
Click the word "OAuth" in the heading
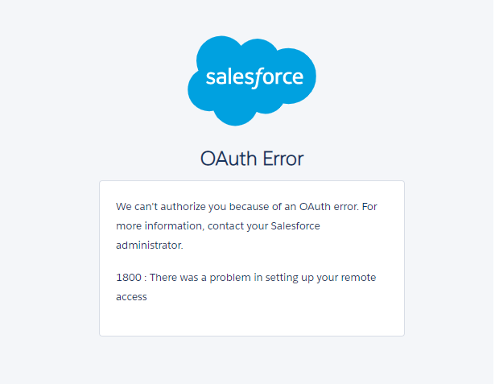pos(229,159)
